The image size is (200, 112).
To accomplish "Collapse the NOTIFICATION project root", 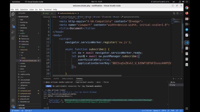I will click(29, 17).
